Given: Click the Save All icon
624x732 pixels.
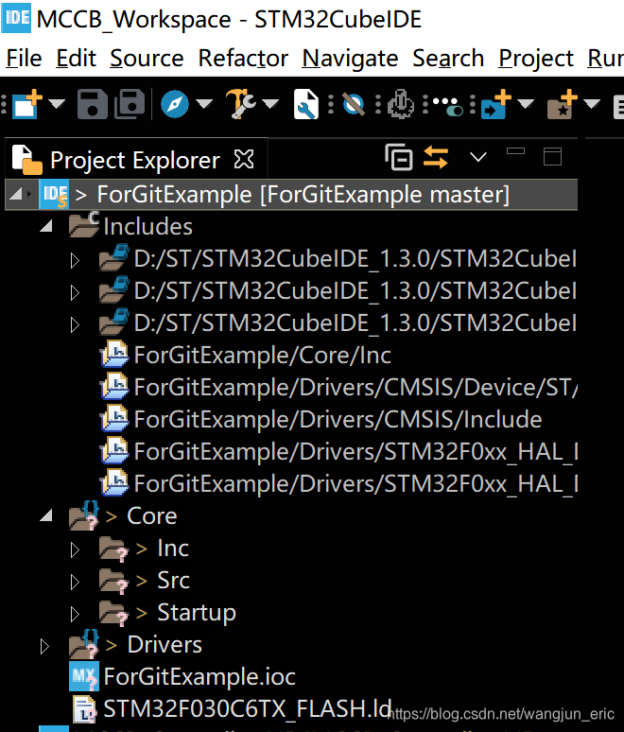Looking at the screenshot, I should 130,104.
